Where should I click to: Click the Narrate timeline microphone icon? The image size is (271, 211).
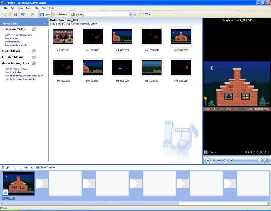[8, 167]
